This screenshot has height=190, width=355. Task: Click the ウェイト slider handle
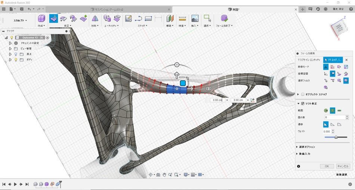(x=336, y=137)
